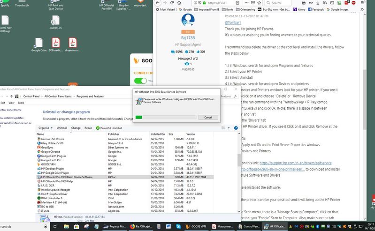Viewport: 375px width, 231px height.
Task: Open Banks bookmark folder
Action: pos(228,9)
